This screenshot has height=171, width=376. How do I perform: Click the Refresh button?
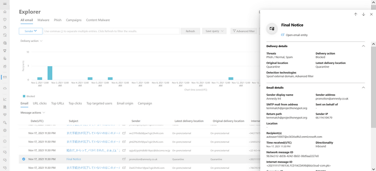click(190, 31)
